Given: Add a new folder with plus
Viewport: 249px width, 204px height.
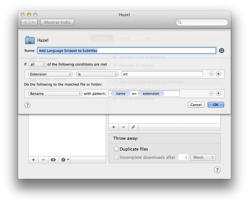Looking at the screenshot, I should pyautogui.click(x=33, y=160).
